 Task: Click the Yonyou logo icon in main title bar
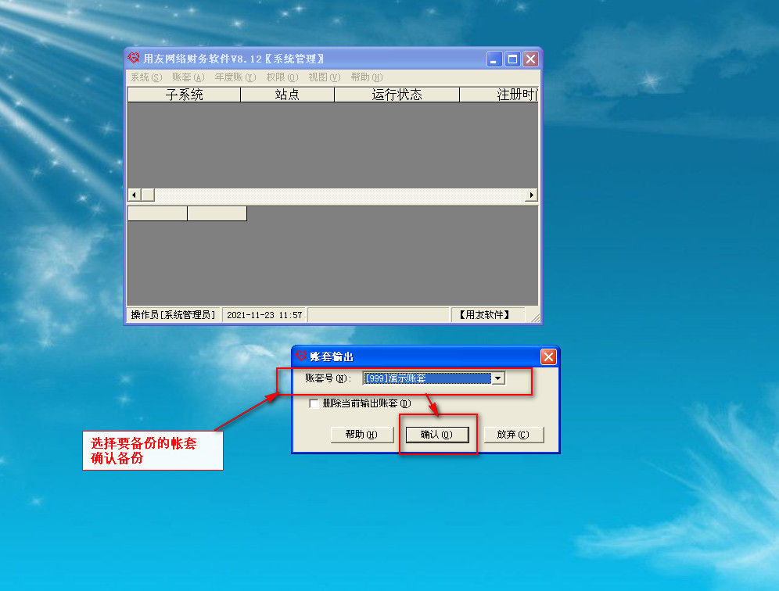pyautogui.click(x=134, y=59)
